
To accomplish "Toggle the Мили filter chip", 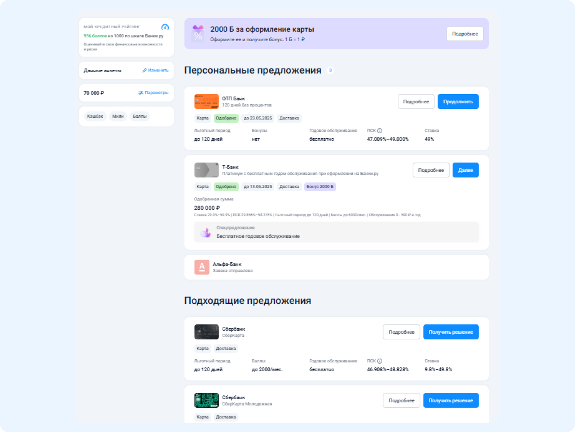I will [118, 116].
